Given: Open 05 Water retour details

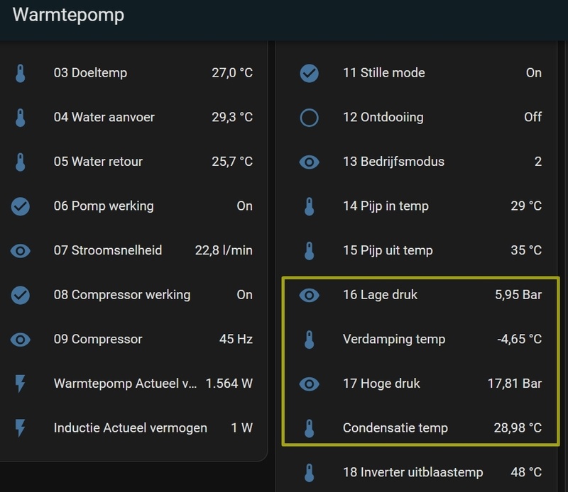Looking at the screenshot, I should coord(98,162).
